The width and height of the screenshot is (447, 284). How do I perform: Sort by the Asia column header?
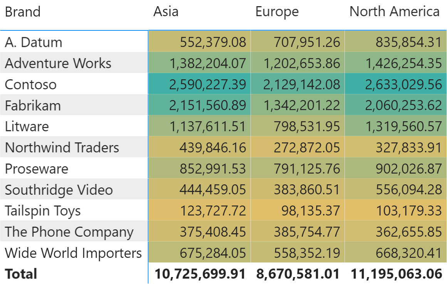click(x=166, y=12)
